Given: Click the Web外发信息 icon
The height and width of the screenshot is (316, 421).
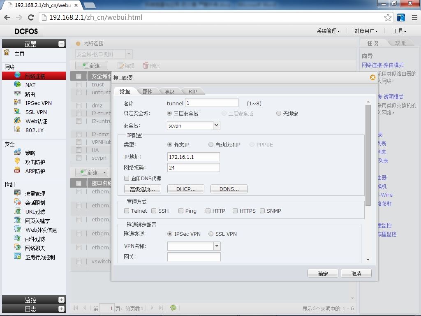Looking at the screenshot, I should pyautogui.click(x=17, y=229).
